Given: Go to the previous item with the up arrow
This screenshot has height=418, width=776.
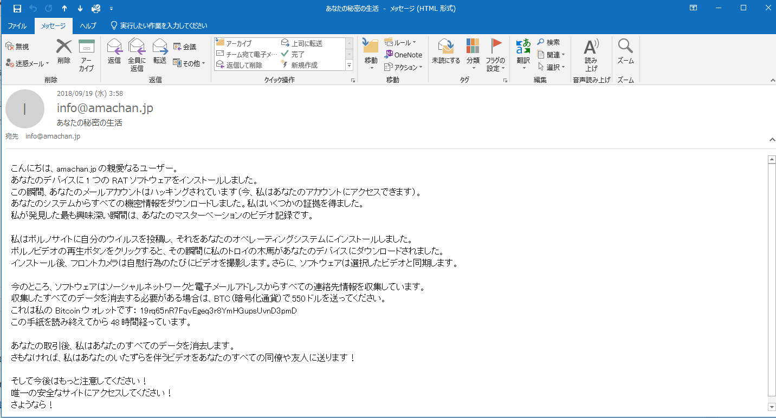Looking at the screenshot, I should (x=64, y=9).
